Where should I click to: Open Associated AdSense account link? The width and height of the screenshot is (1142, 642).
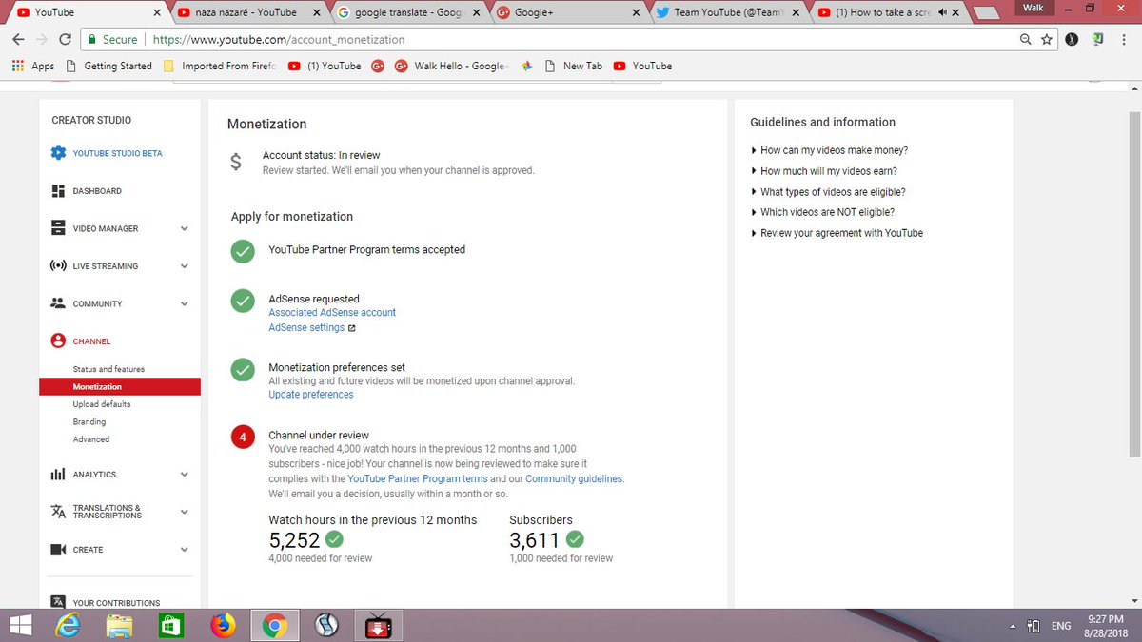click(x=332, y=313)
